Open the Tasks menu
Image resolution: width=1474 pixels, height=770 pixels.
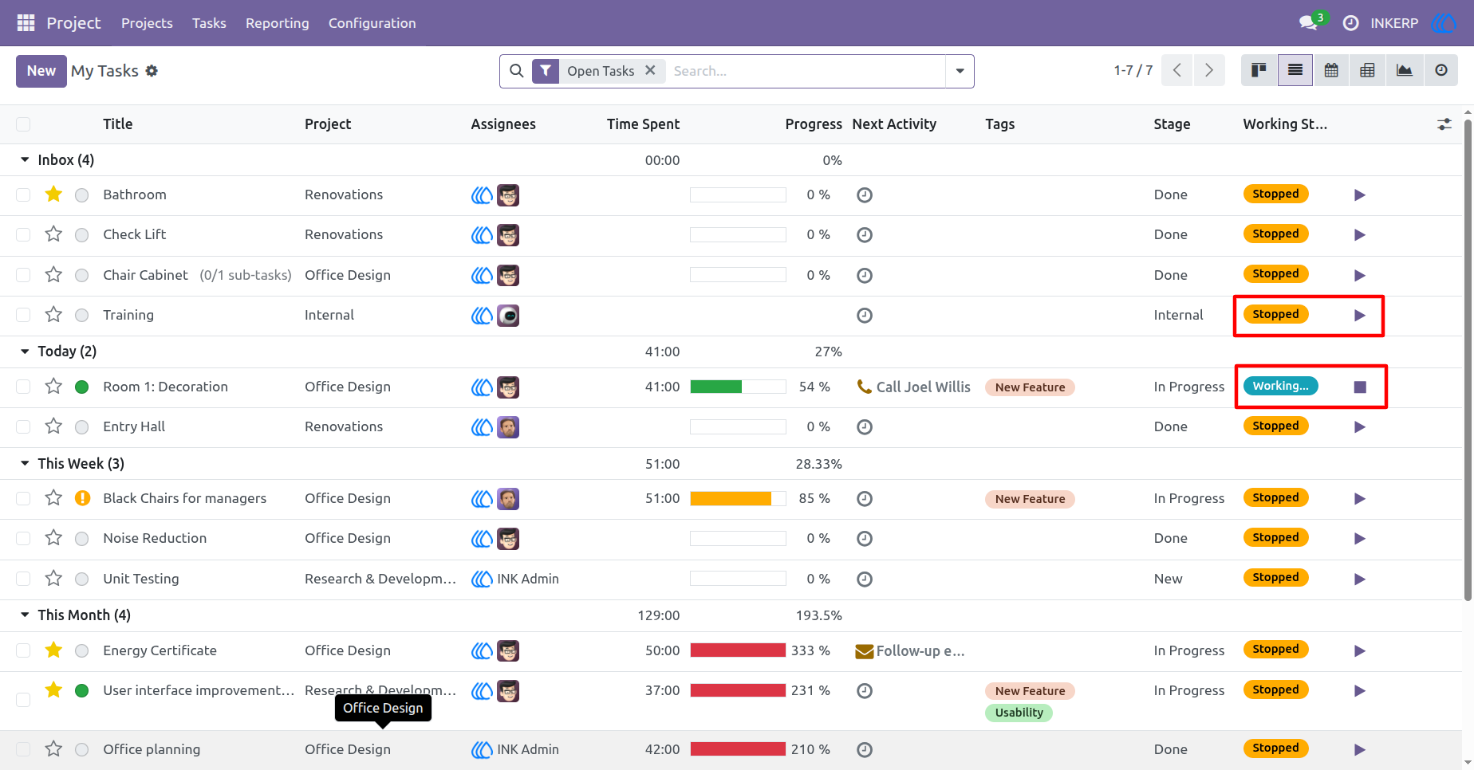209,23
